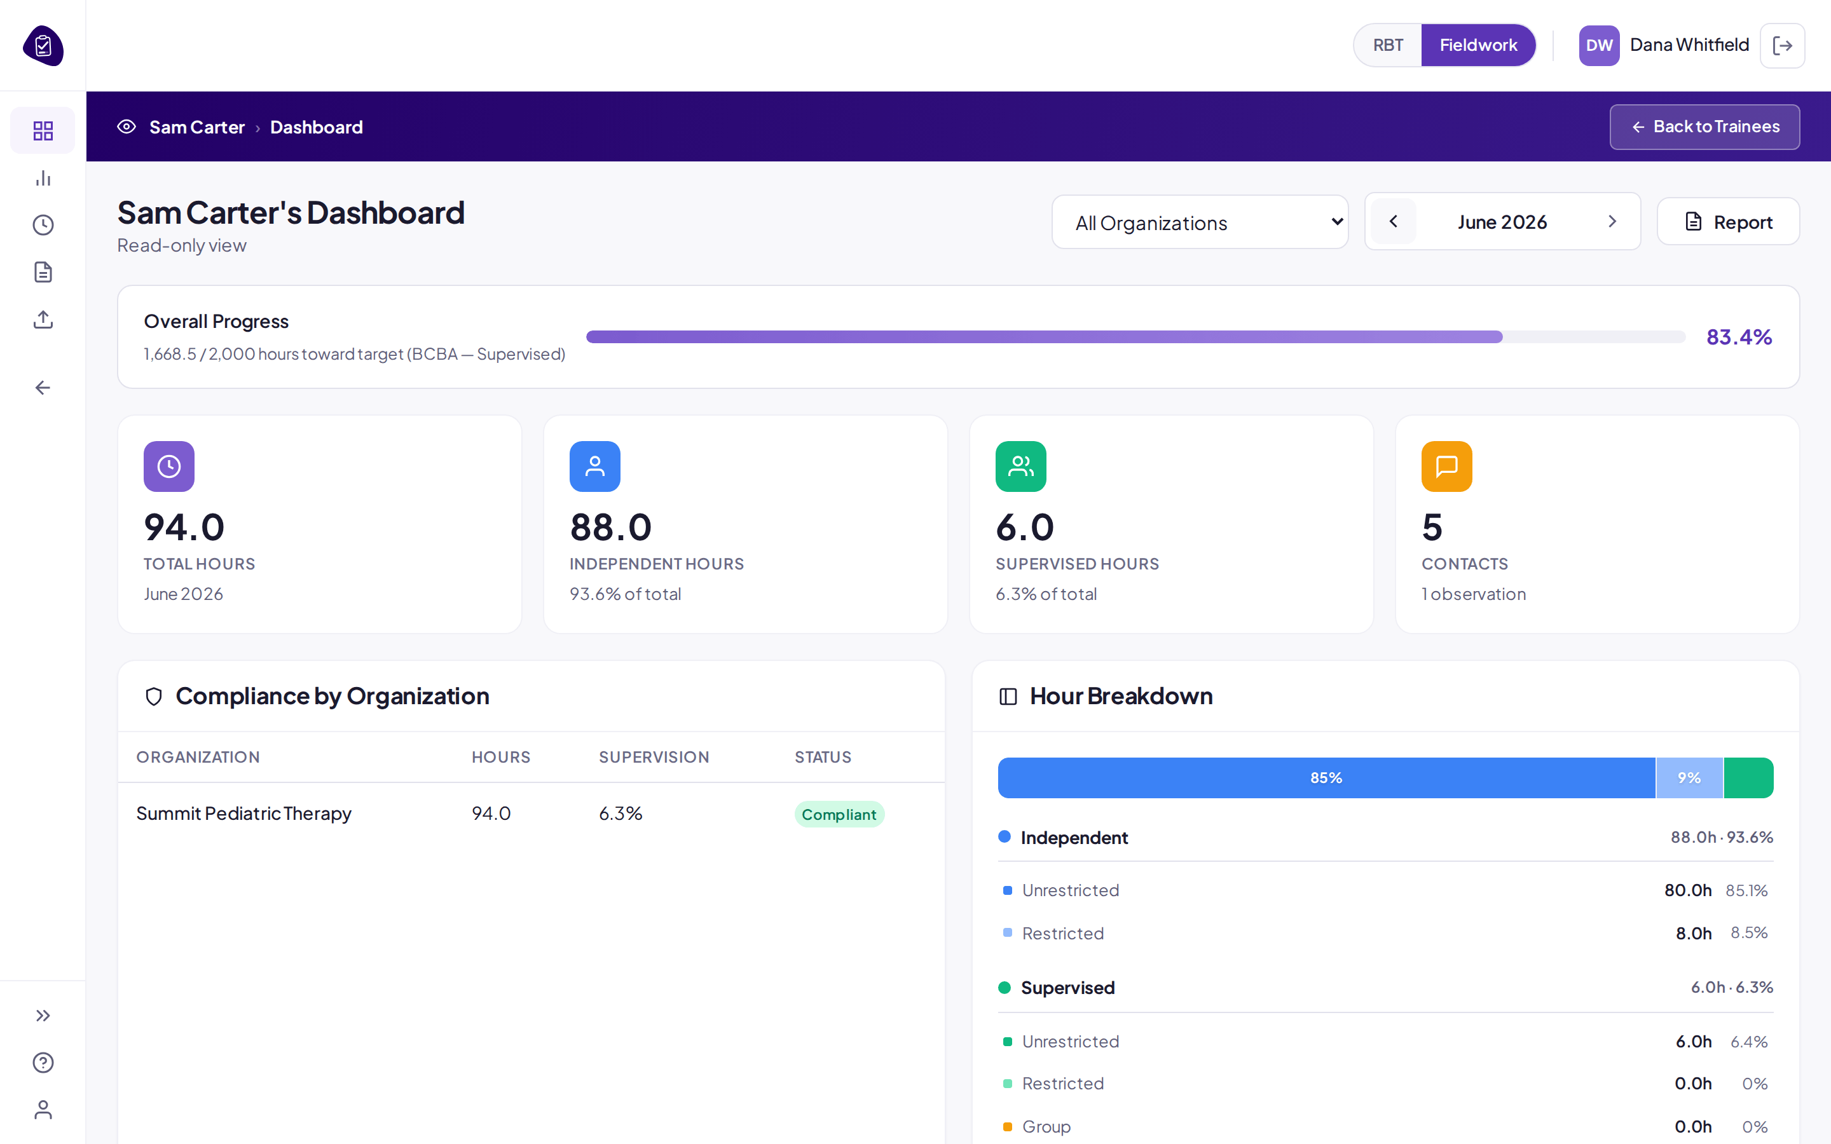This screenshot has width=1831, height=1144.
Task: Click Dana Whitfield user name
Action: point(1689,45)
